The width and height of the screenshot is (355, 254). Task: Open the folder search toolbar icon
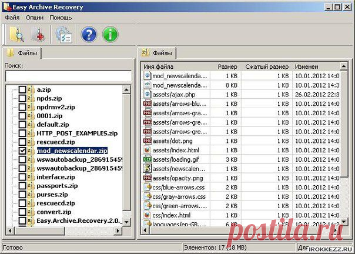(16, 34)
